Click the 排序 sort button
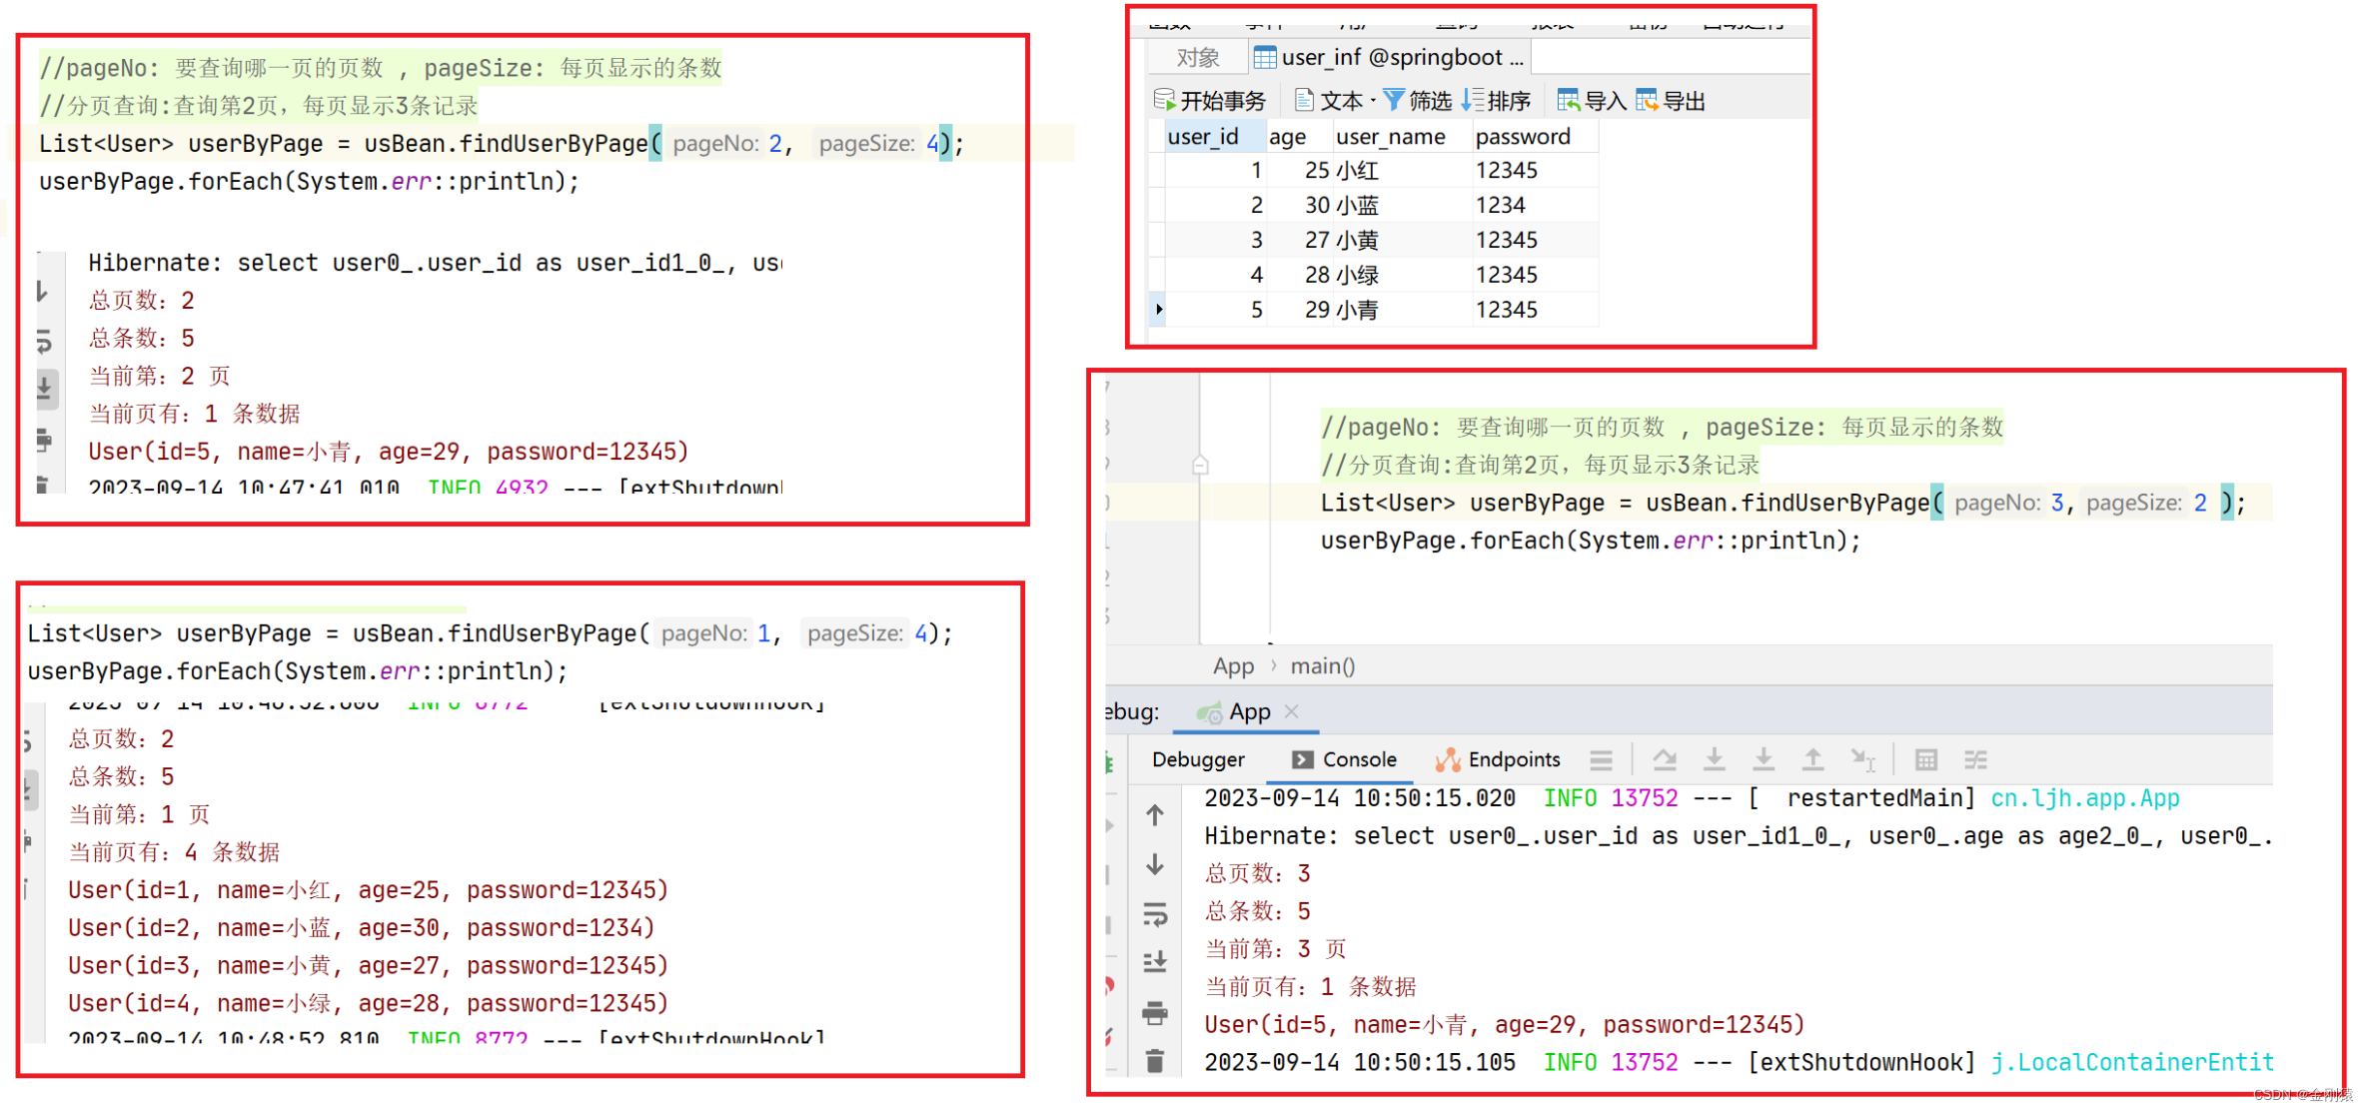This screenshot has width=2369, height=1112. pos(1496,100)
